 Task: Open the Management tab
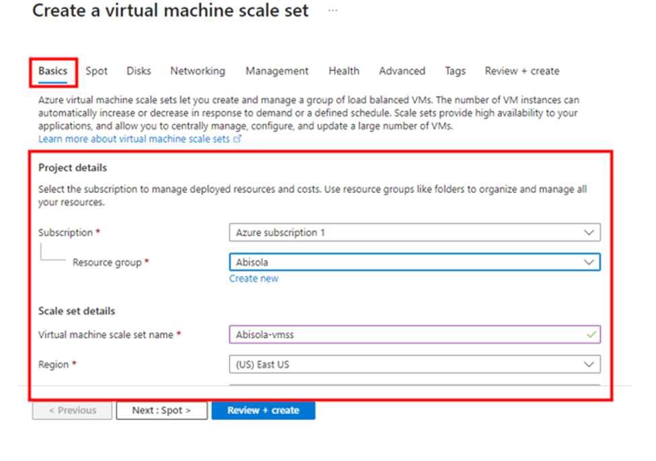(277, 71)
